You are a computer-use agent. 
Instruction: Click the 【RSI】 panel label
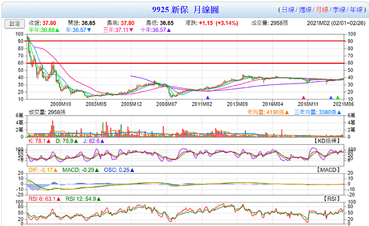point(331,199)
